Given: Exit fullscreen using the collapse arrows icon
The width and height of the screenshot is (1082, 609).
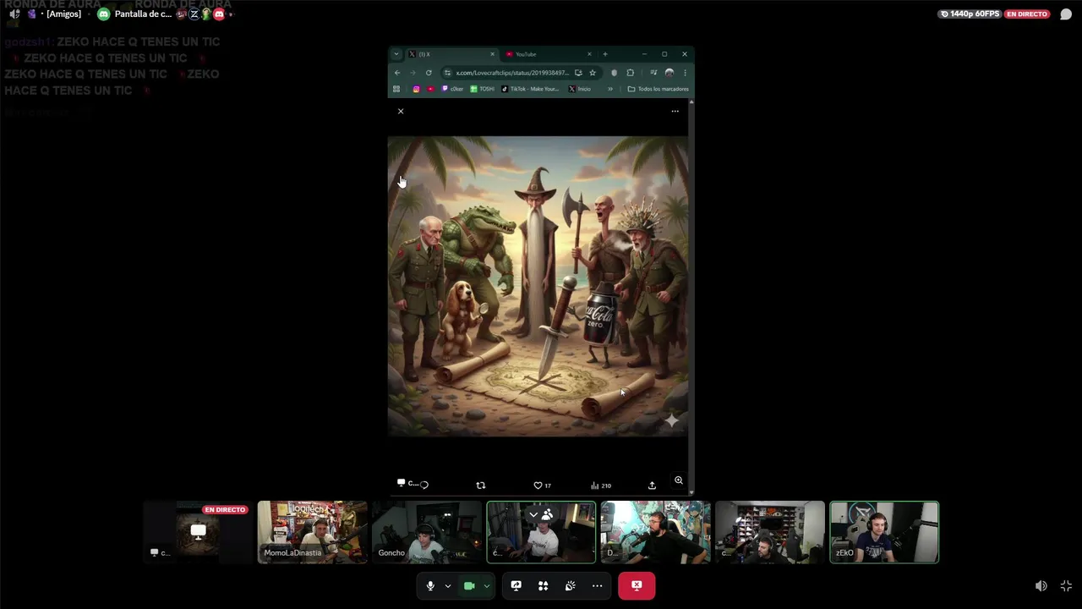Looking at the screenshot, I should click(x=1066, y=586).
